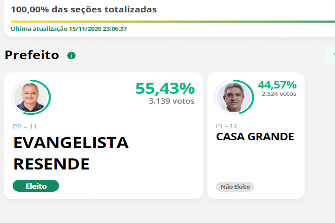Click the 2.524 votos count
This screenshot has height=223, width=335.
click(279, 94)
